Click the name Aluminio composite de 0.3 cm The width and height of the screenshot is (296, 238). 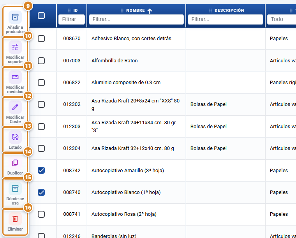pyautogui.click(x=126, y=83)
